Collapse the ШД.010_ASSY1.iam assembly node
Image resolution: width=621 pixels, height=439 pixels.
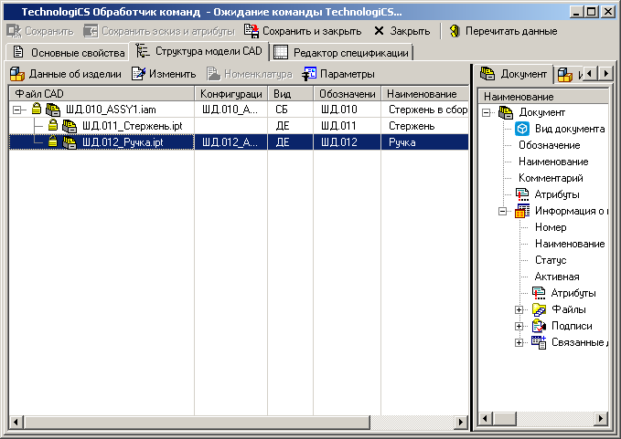pos(16,110)
